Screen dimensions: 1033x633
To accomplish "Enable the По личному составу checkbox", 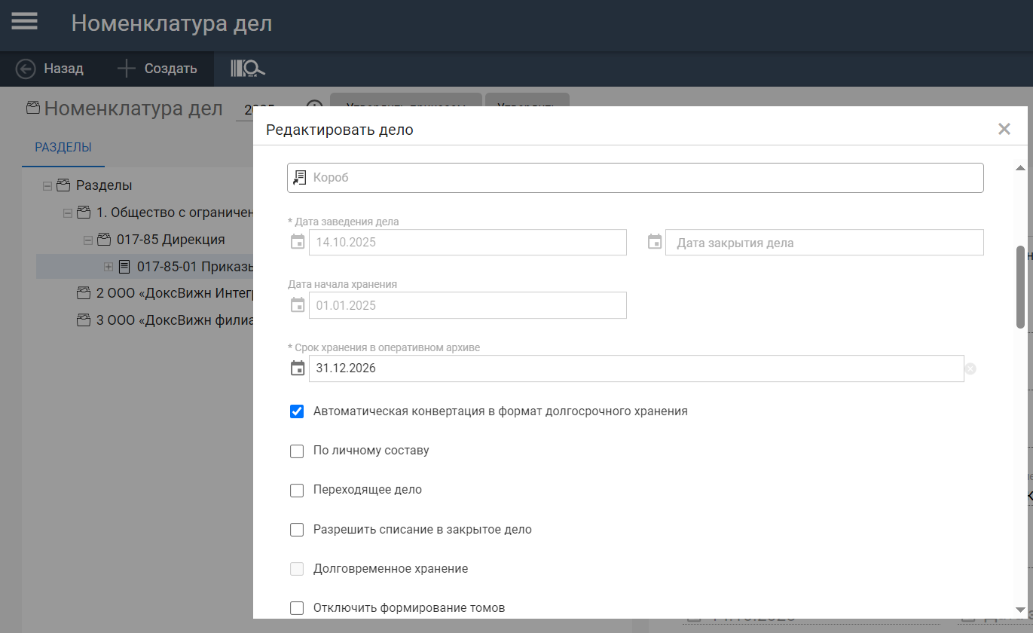I will pos(297,451).
